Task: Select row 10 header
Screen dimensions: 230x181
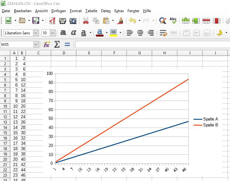Action: [x=5, y=106]
